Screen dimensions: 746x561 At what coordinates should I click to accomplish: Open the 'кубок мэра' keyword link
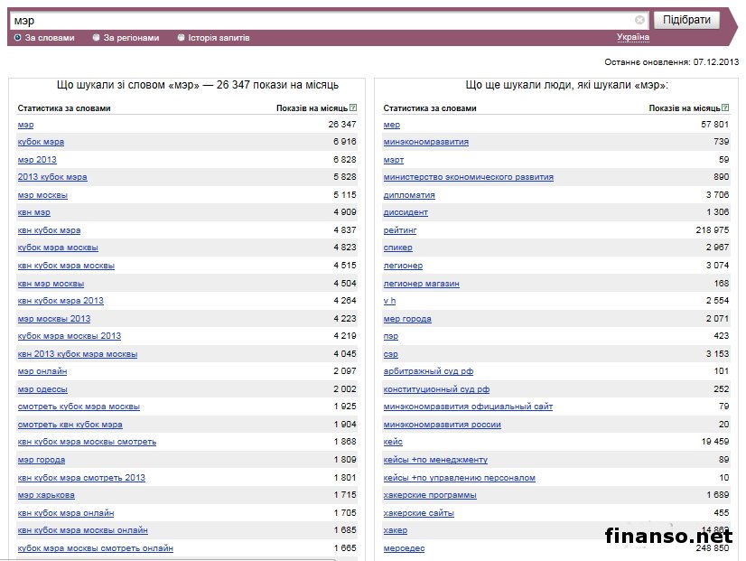coord(41,142)
